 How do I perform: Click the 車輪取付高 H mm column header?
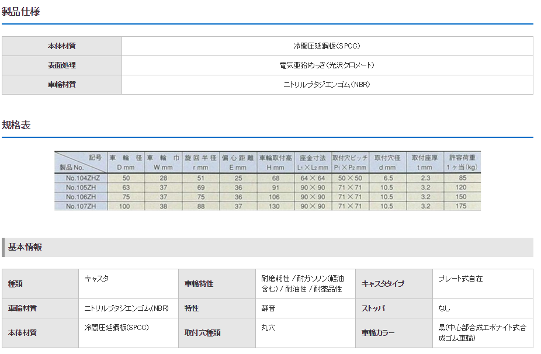pyautogui.click(x=275, y=162)
